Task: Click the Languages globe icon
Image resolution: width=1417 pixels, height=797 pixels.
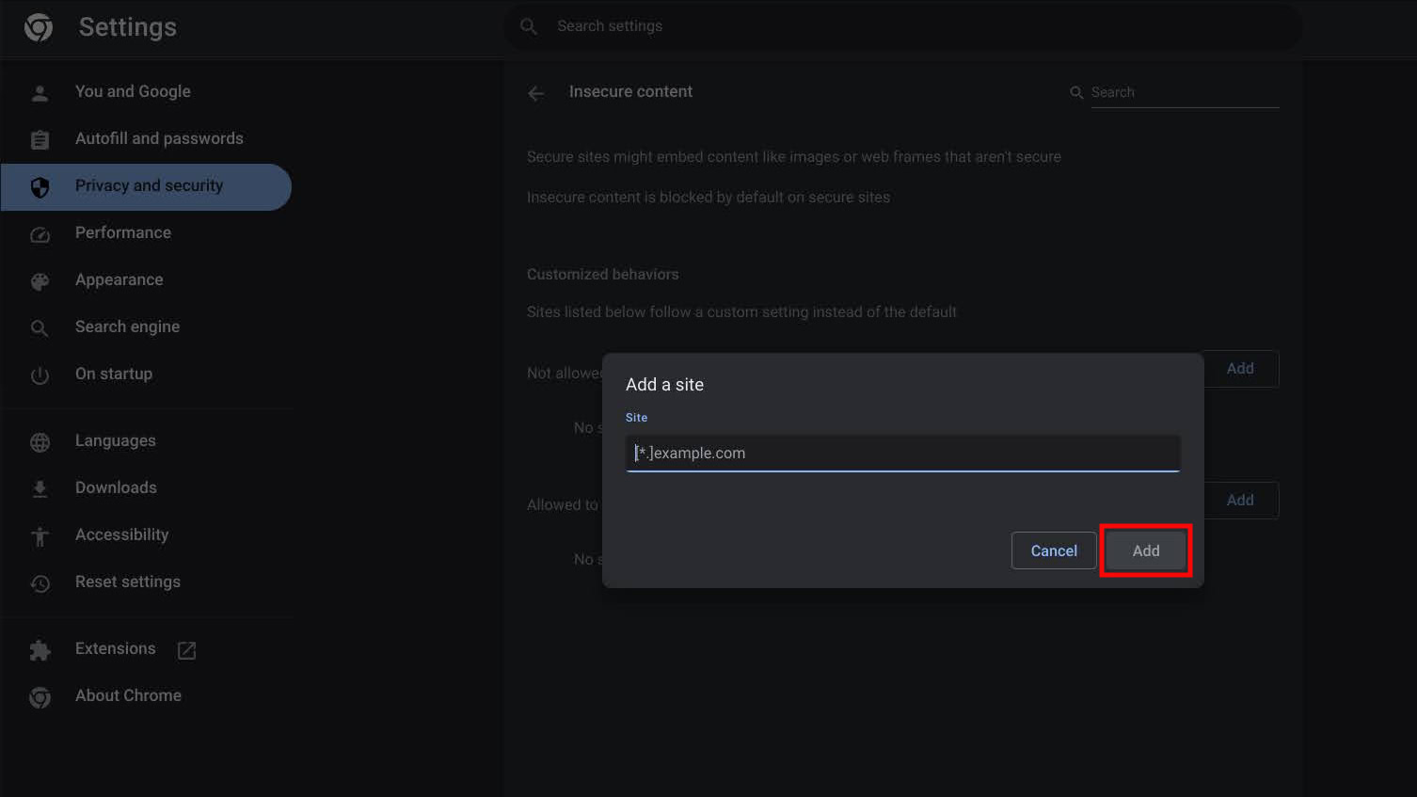Action: (x=40, y=442)
